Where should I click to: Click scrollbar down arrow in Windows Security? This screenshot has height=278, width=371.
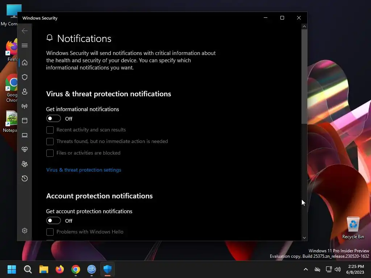pyautogui.click(x=304, y=237)
